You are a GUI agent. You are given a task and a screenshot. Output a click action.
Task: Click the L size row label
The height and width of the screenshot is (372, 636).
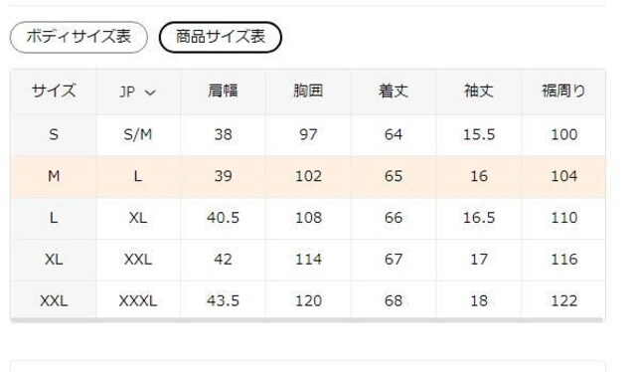54,218
